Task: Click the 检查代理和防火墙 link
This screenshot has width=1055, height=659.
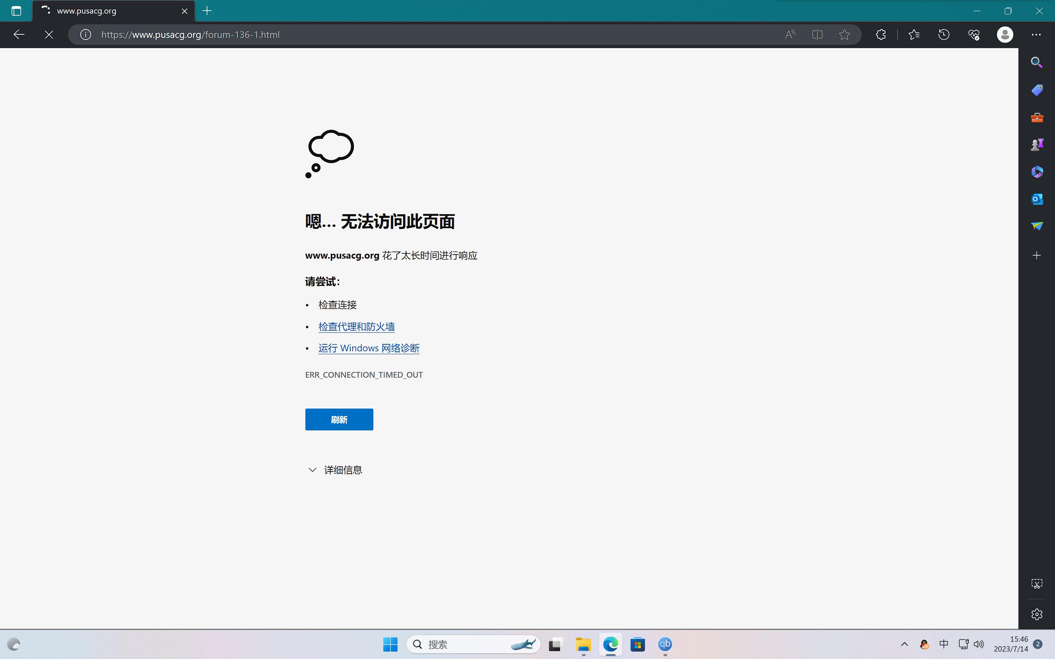Action: tap(356, 327)
